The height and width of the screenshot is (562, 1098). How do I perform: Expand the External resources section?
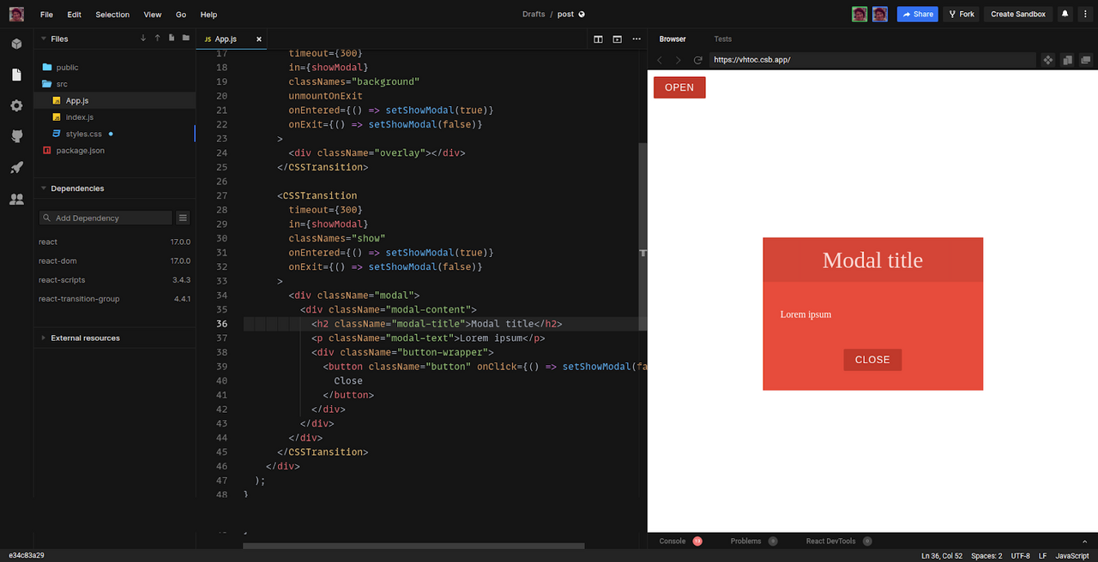click(43, 338)
